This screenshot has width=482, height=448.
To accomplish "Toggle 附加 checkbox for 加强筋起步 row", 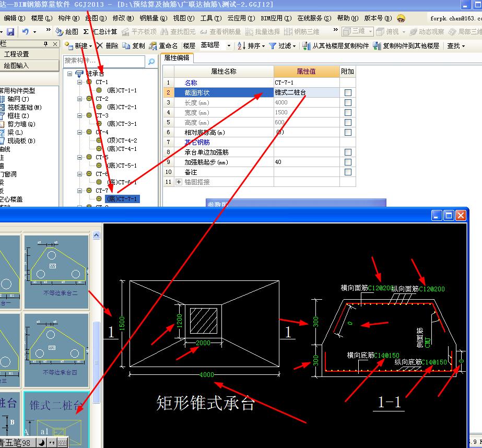I will click(x=348, y=162).
